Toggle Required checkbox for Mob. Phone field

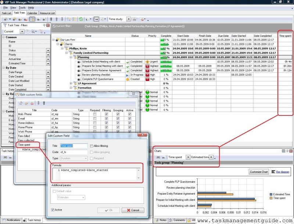[x=95, y=114]
